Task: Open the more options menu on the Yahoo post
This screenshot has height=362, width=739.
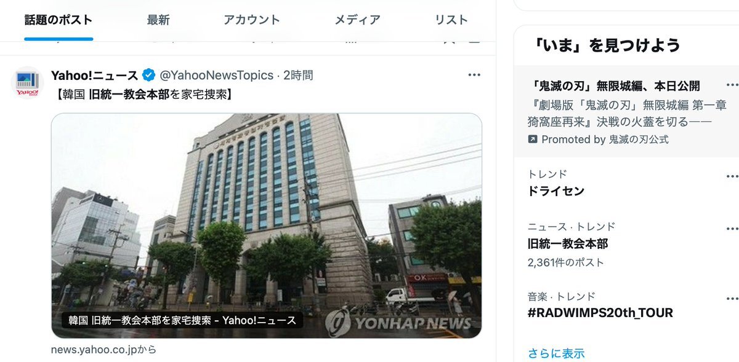Action: click(474, 75)
